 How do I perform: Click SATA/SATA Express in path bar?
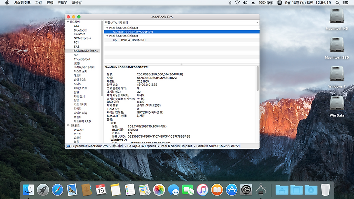tap(142, 146)
